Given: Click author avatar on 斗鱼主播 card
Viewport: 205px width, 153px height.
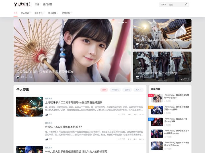Looking at the screenshot, I should click(138, 77).
